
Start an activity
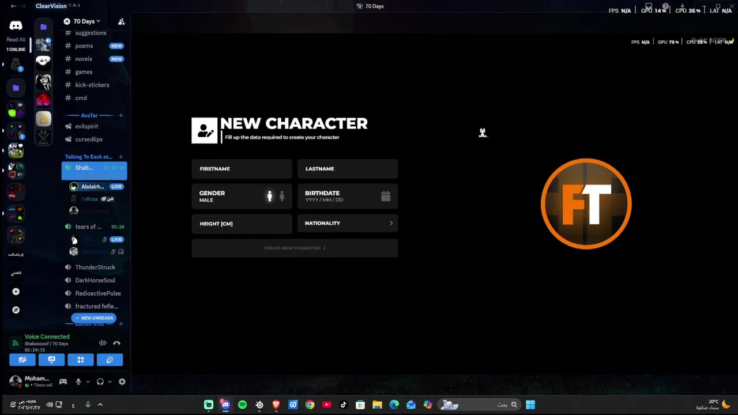pos(81,360)
